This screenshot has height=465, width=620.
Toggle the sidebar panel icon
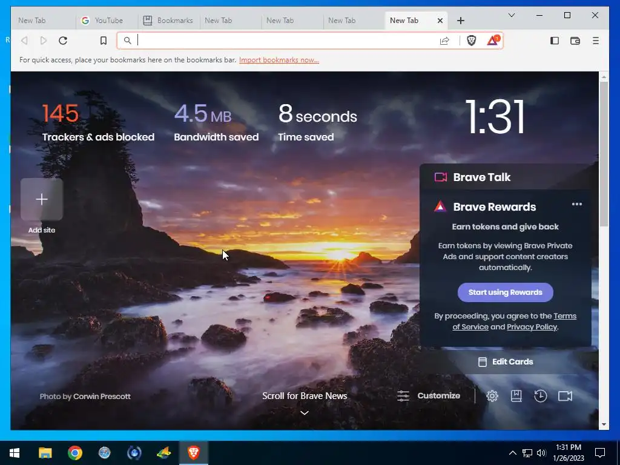(555, 41)
